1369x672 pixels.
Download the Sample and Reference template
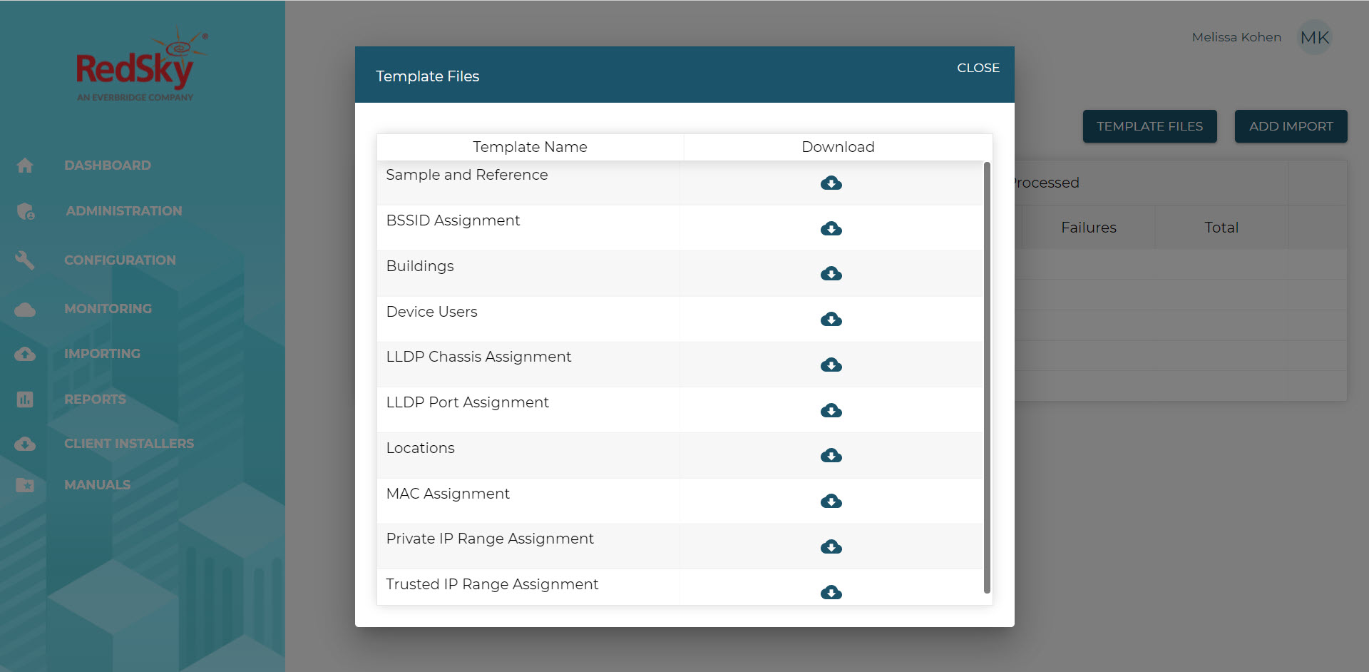coord(831,183)
